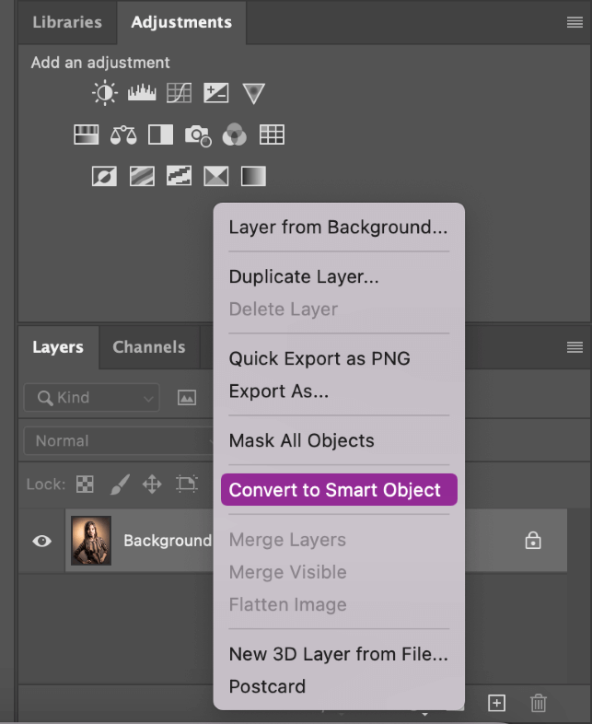The height and width of the screenshot is (724, 592).
Task: Select the Background layer name
Action: tap(167, 540)
